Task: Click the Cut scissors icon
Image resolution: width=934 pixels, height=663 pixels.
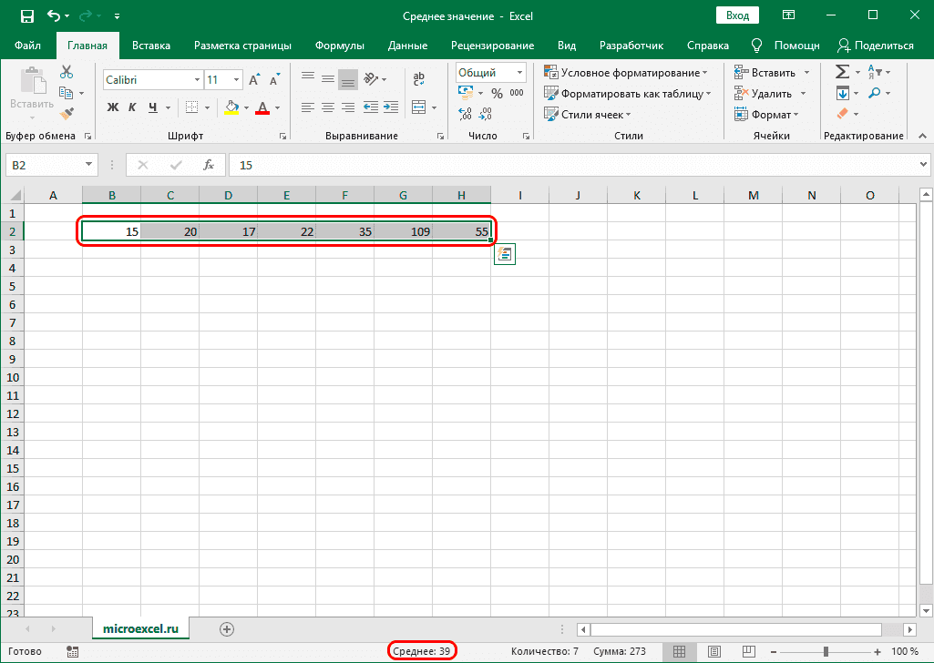Action: 67,73
